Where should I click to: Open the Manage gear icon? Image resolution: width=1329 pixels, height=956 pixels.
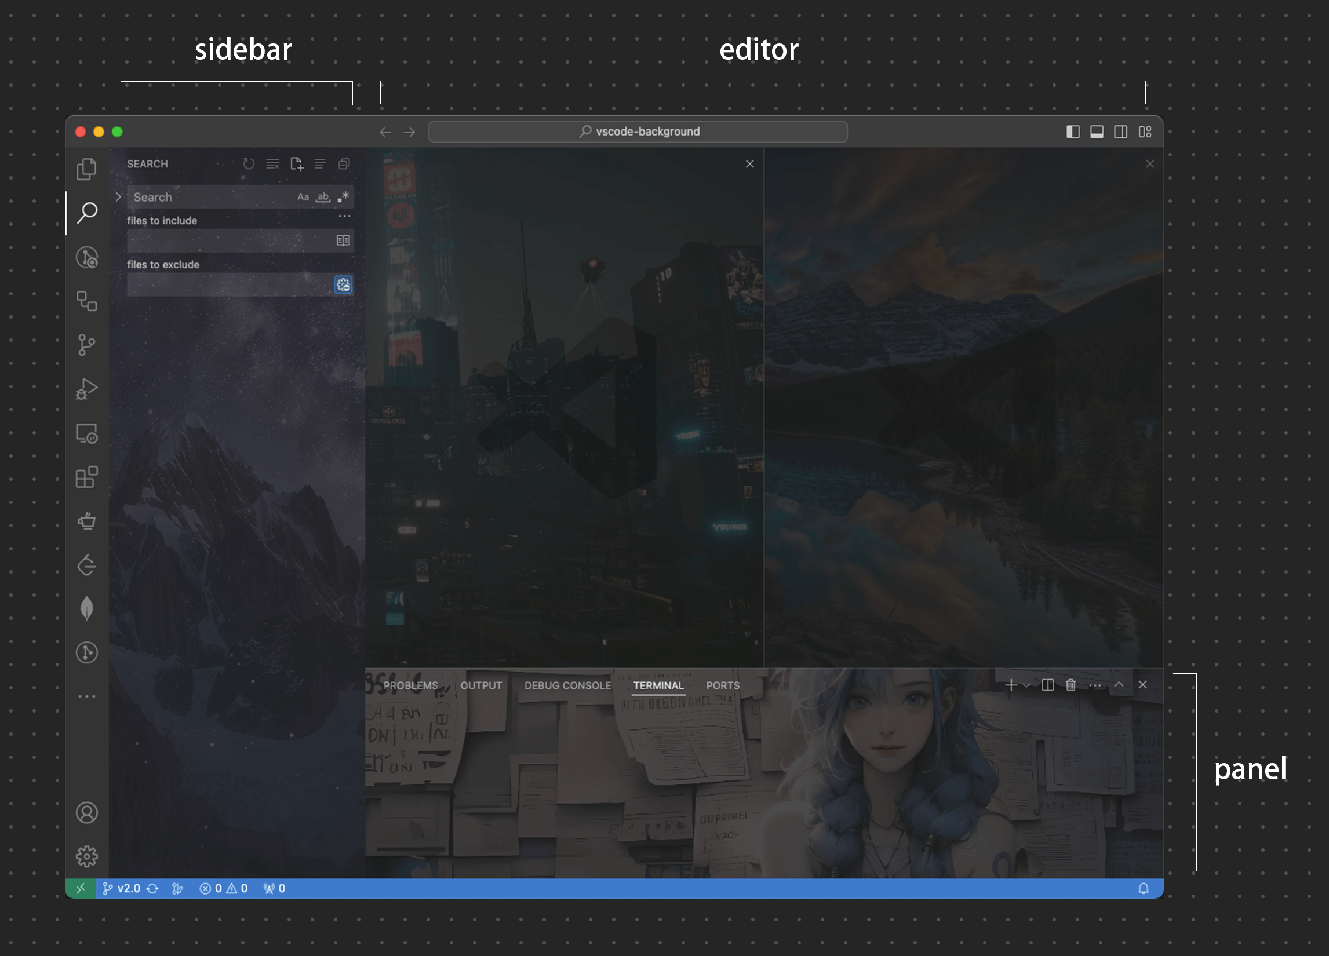pos(87,856)
